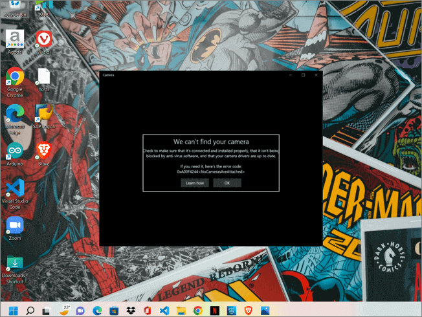Click OK in the camera error dialog
Screen dimensions: 422x317
[227, 183]
